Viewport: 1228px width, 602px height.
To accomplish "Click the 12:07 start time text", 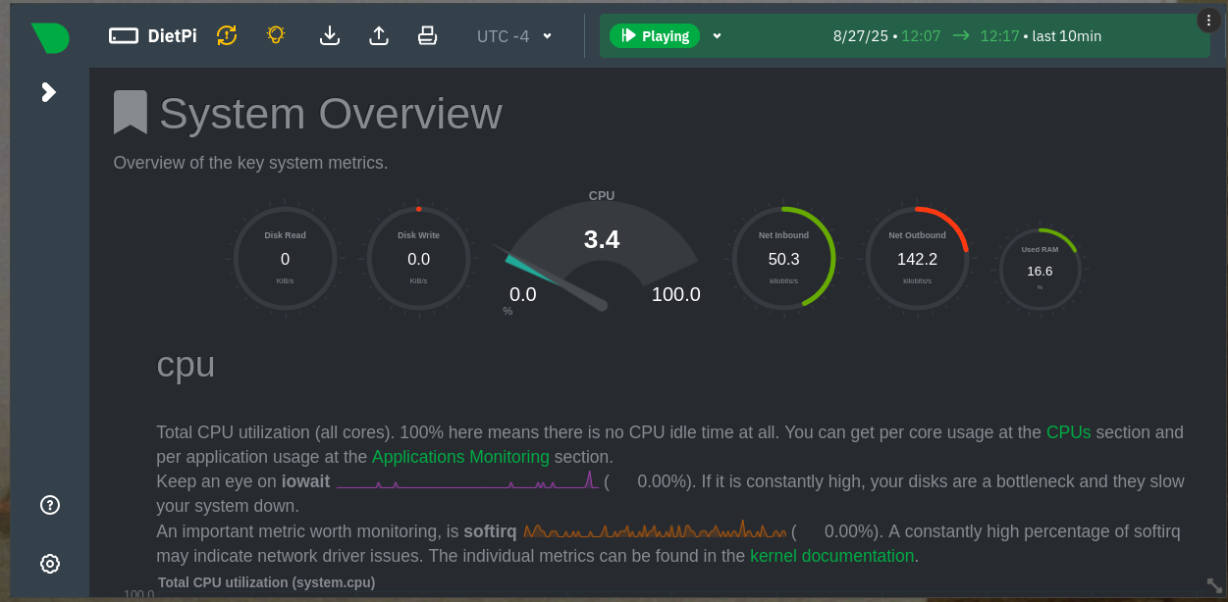I will (921, 36).
